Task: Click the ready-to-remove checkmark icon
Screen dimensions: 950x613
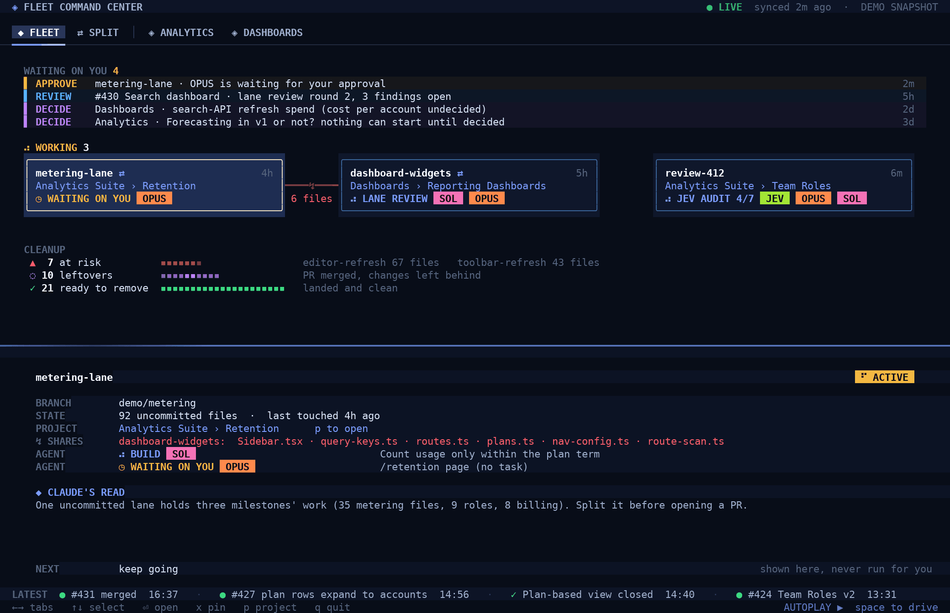Action: click(32, 288)
